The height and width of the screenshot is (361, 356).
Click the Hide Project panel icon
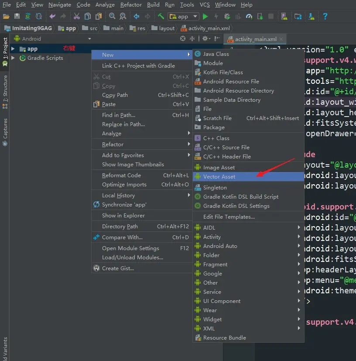pos(217,39)
